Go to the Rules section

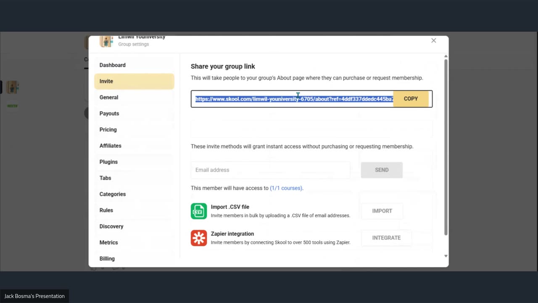(134, 210)
